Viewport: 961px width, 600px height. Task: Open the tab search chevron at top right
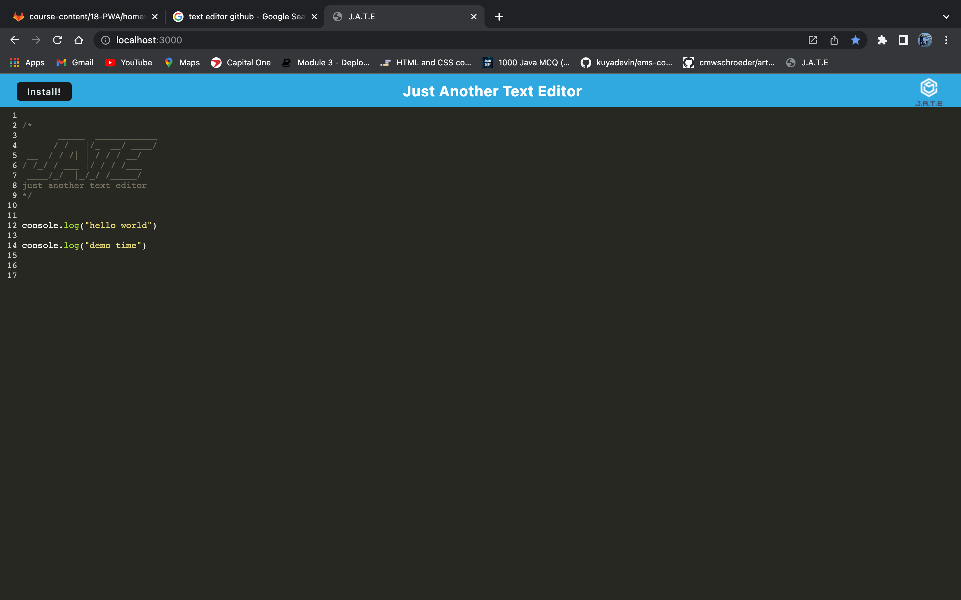pos(946,16)
